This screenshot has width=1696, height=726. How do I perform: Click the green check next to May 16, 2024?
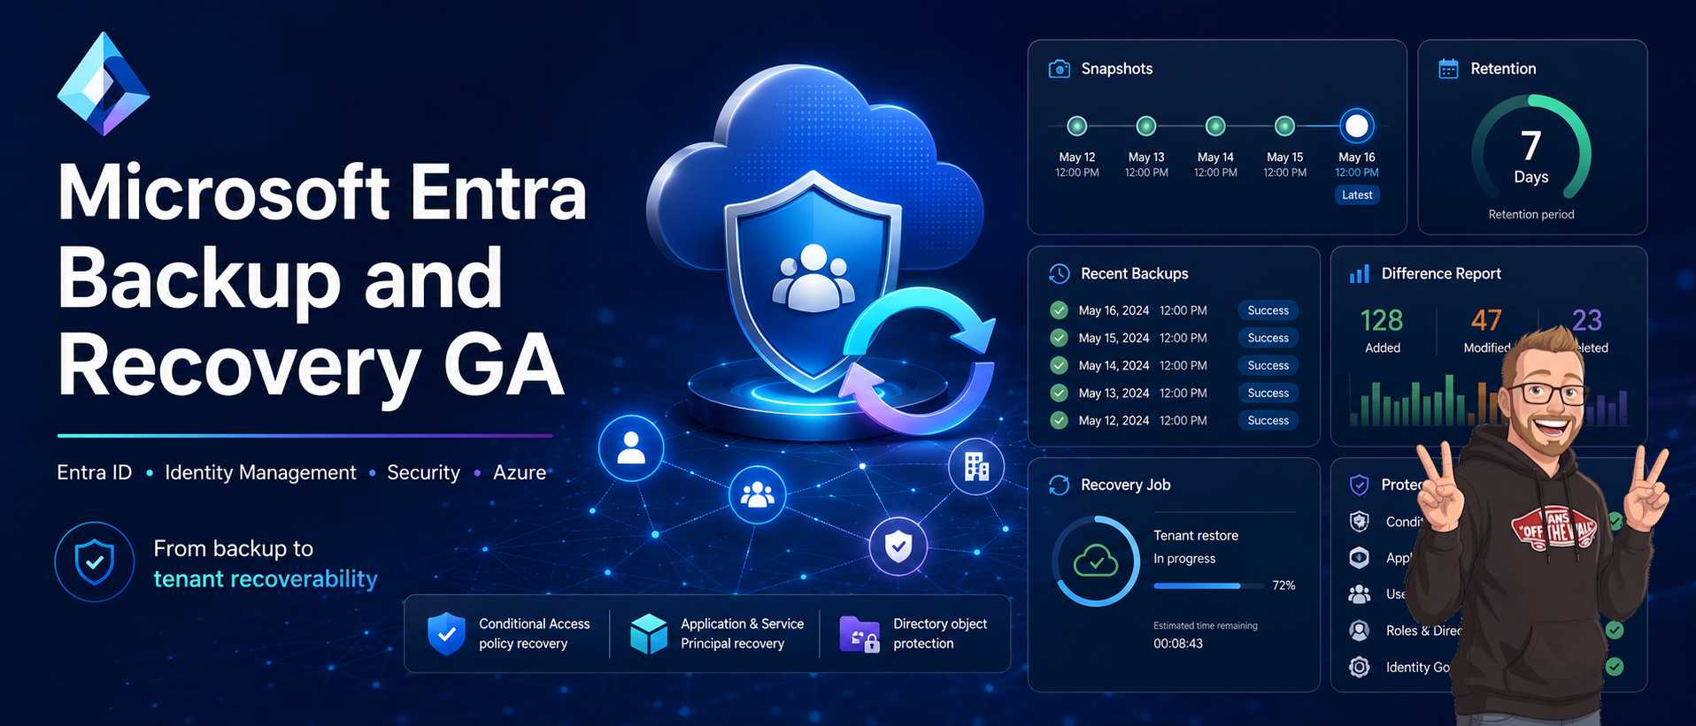[1059, 310]
